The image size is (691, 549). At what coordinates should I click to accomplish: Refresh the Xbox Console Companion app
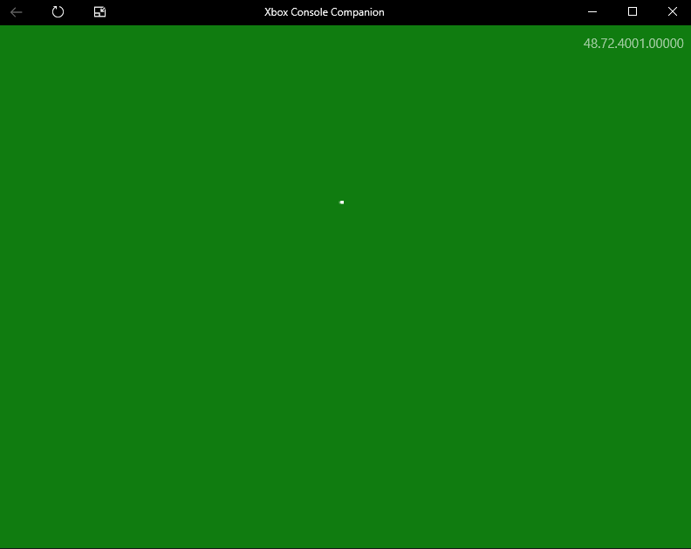click(x=58, y=12)
